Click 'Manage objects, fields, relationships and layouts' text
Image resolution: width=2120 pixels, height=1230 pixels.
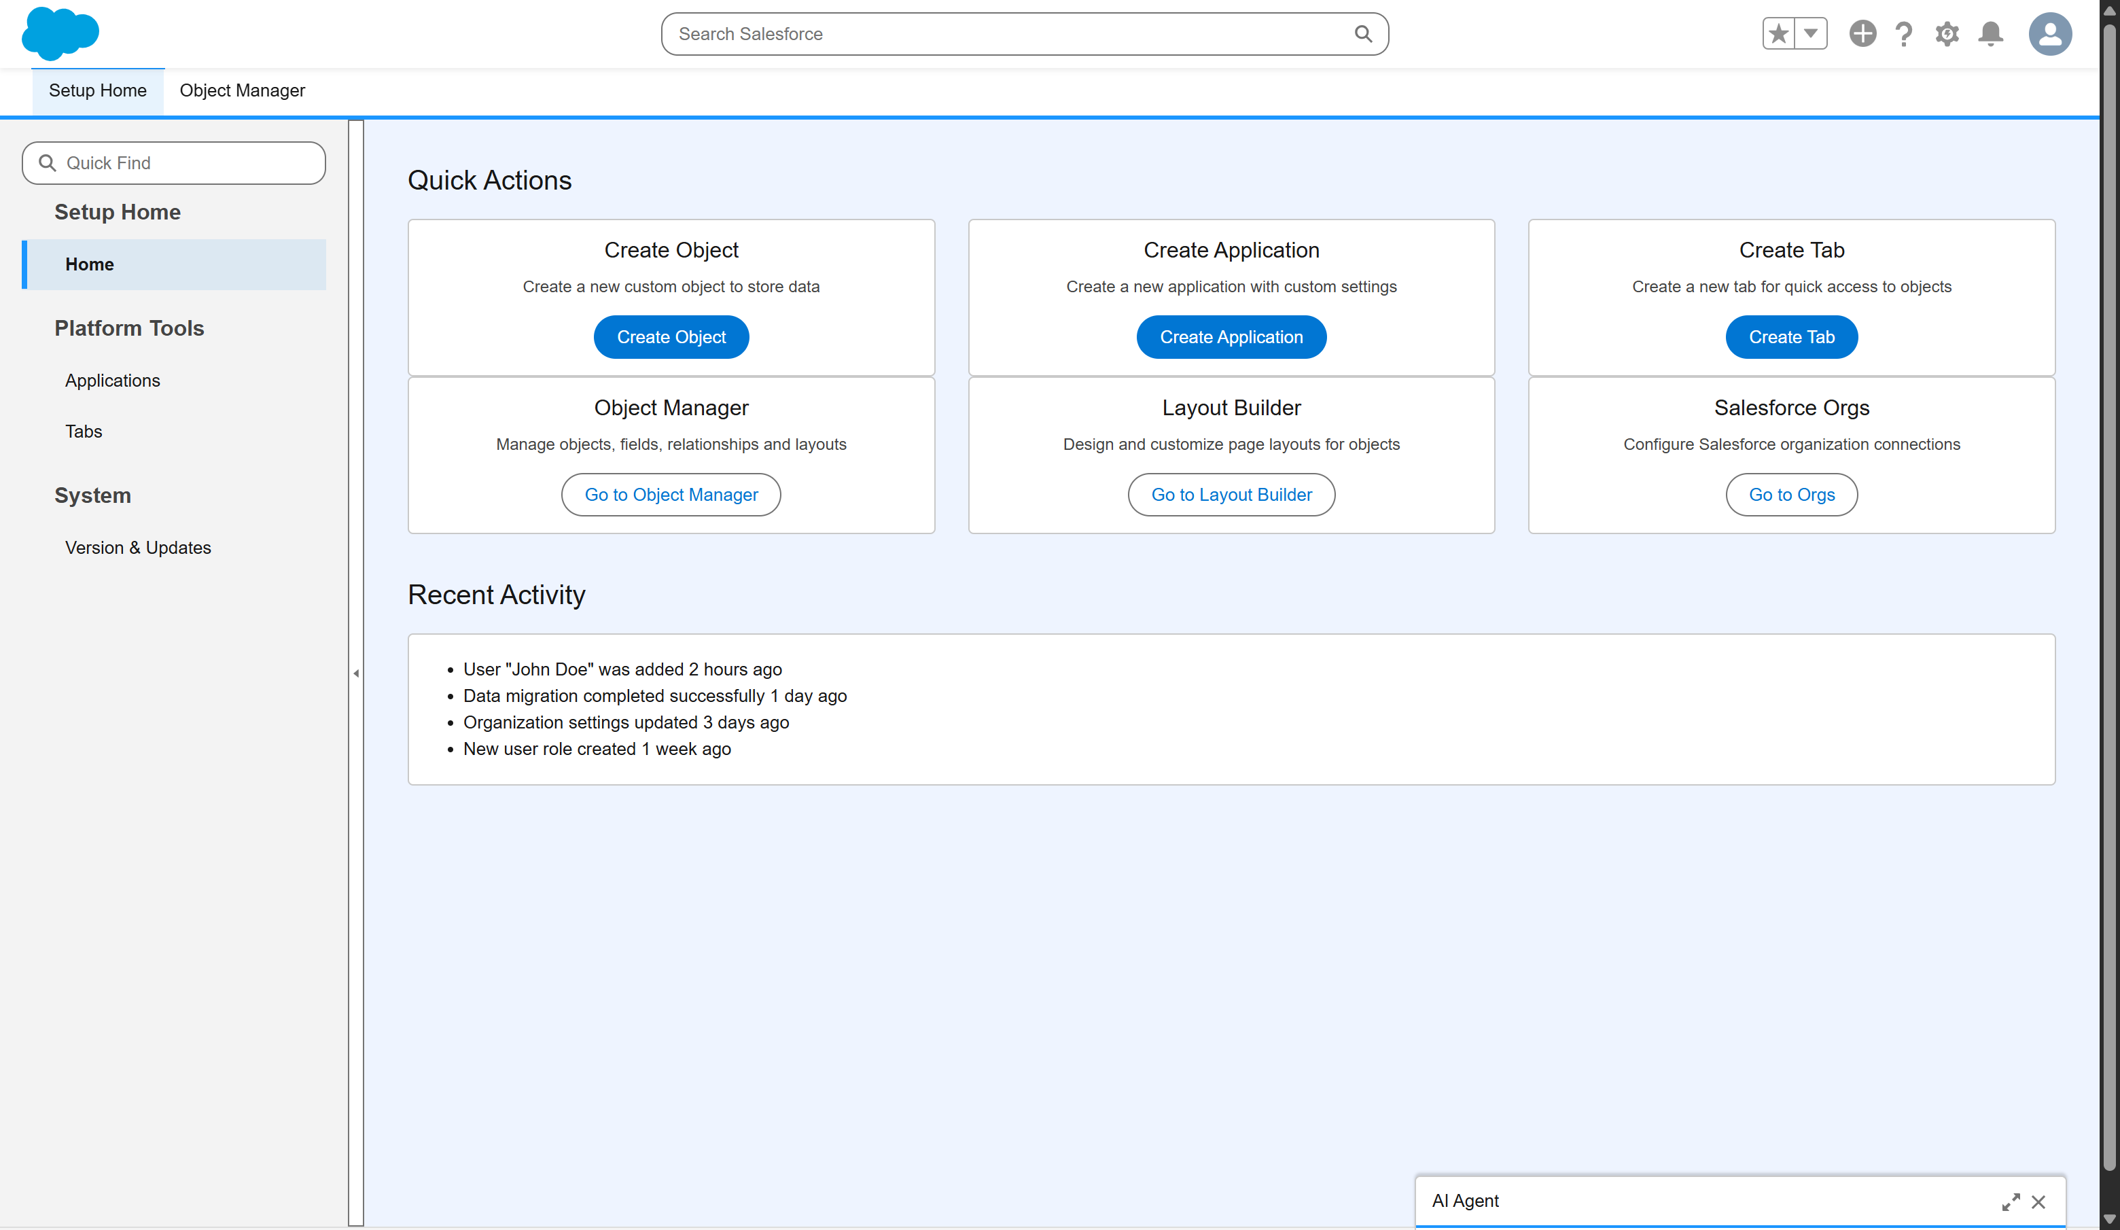(671, 444)
